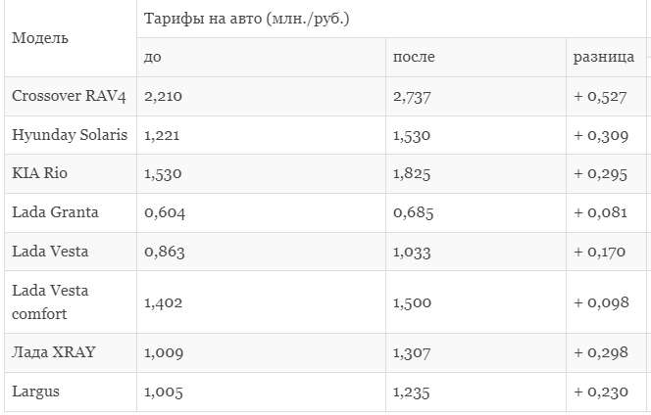
Task: Select the + 0,230 difference value
Action: point(601,392)
